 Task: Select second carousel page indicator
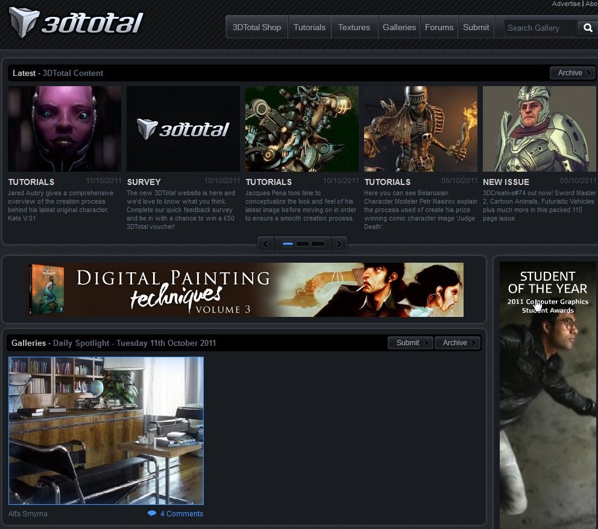click(x=303, y=244)
